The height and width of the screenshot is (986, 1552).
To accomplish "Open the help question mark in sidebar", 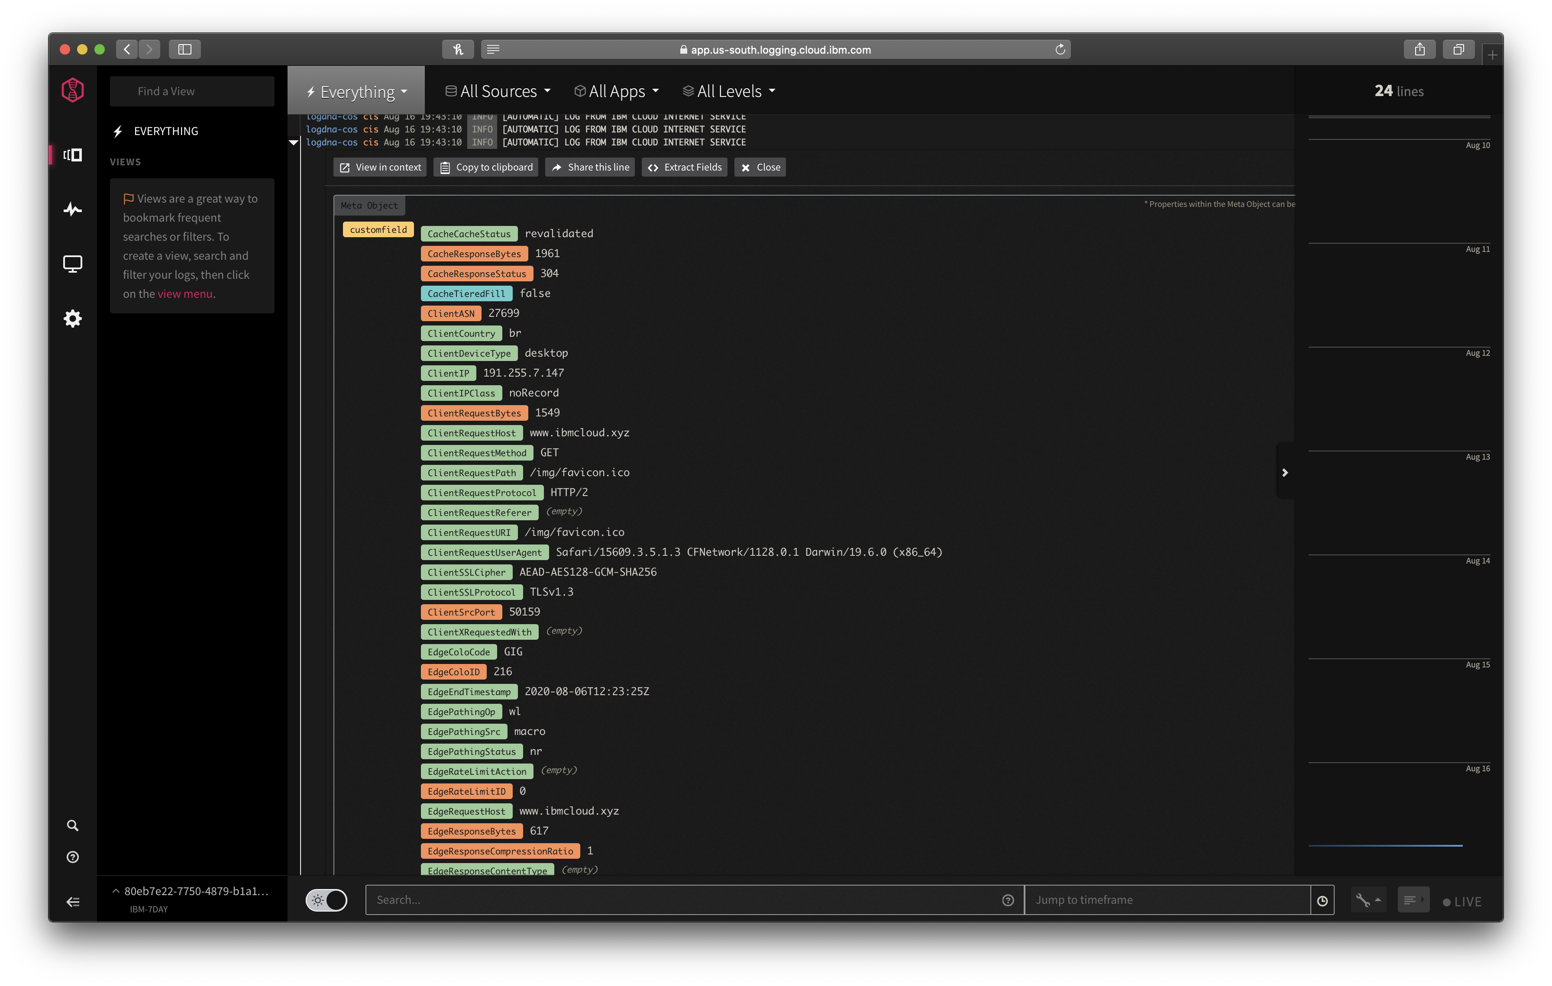I will tap(72, 857).
